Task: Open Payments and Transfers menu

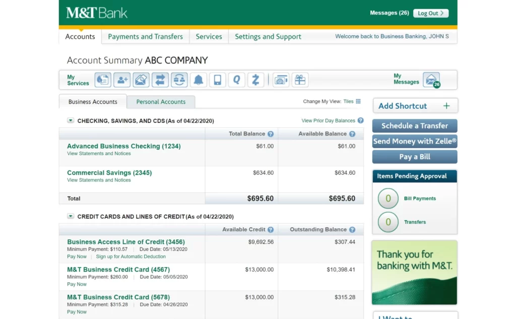Action: tap(145, 37)
